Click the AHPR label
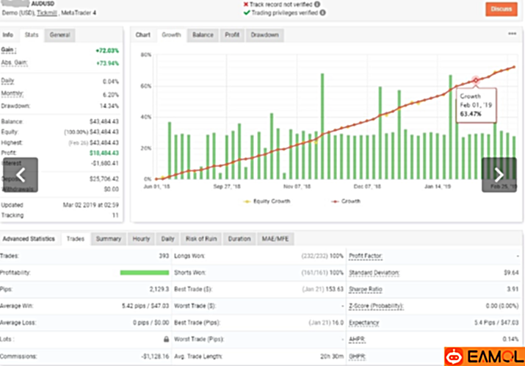This screenshot has height=366, width=525. pos(358,340)
